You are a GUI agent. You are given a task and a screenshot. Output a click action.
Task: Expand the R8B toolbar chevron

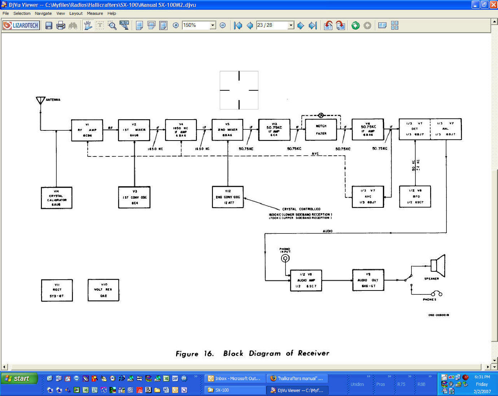point(430,376)
